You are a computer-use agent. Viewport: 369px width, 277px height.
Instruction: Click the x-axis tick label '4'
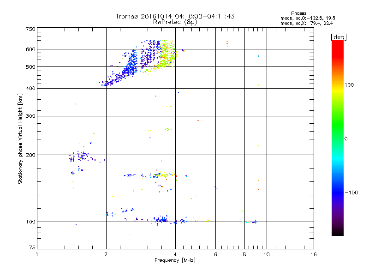click(175, 254)
